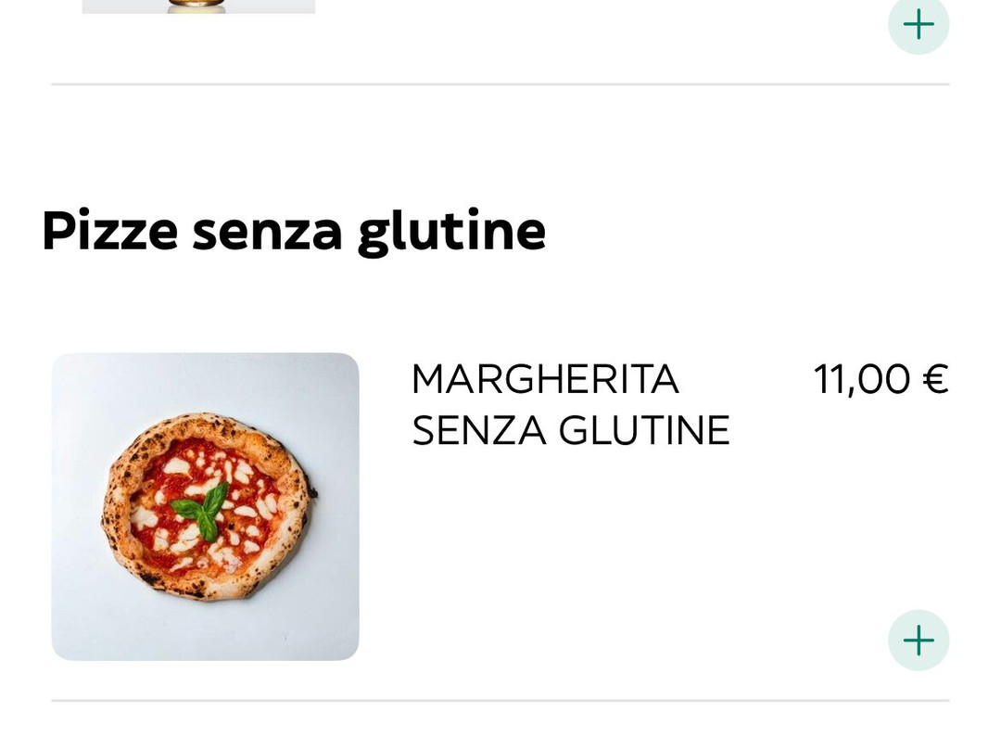Tap the plus icon of the top item

click(x=918, y=25)
